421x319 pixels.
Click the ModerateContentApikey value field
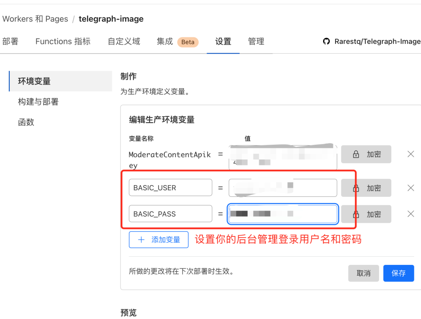tap(283, 158)
